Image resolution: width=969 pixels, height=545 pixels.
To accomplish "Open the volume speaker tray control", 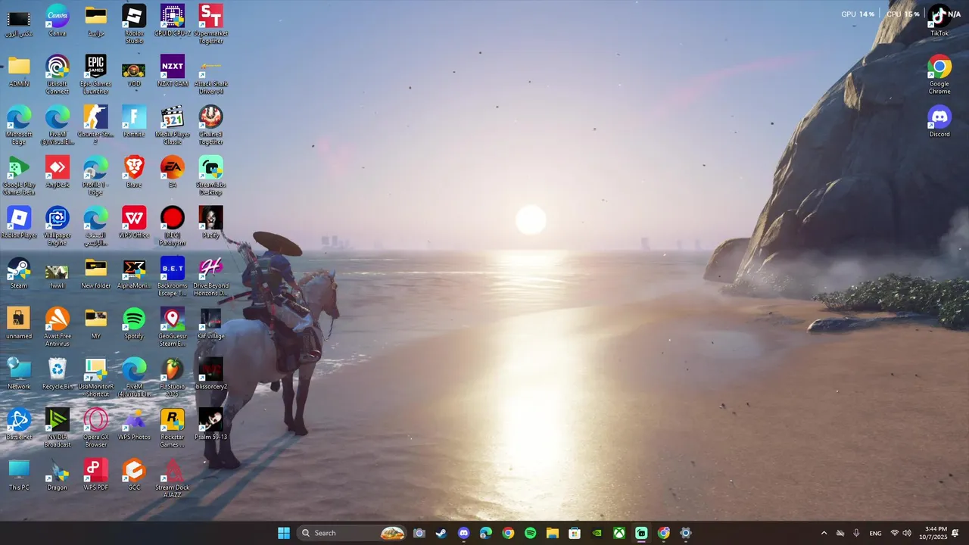I will pyautogui.click(x=907, y=533).
